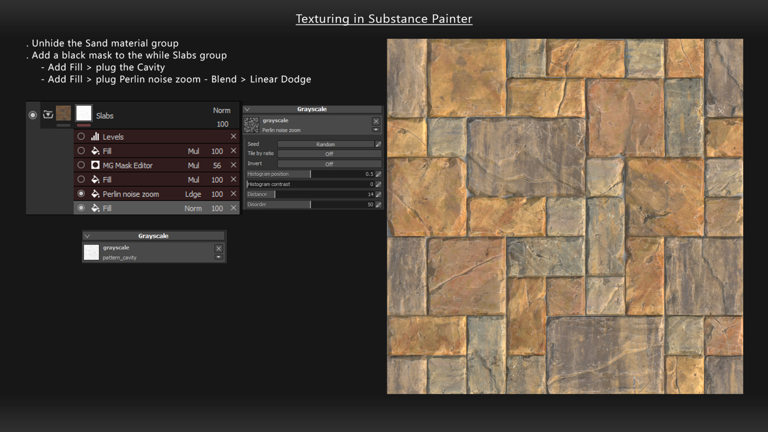Viewport: 768px width, 432px height.
Task: Enable the MG Mask Editor effect toggle
Action: pyautogui.click(x=81, y=165)
